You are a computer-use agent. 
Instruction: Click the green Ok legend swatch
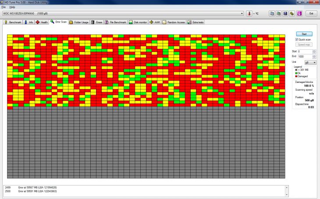click(x=296, y=73)
